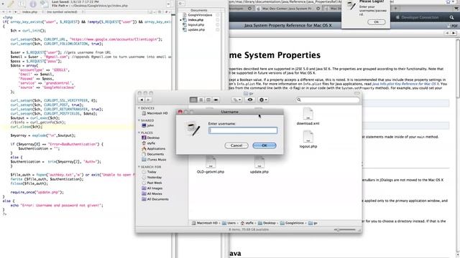Open Finder toolbar tool dropdown left of eye
Screen dimensions: 460x258
236,100
